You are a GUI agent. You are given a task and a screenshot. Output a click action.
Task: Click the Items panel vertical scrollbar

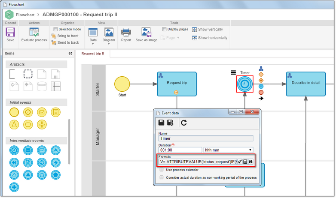pyautogui.click(x=69, y=141)
